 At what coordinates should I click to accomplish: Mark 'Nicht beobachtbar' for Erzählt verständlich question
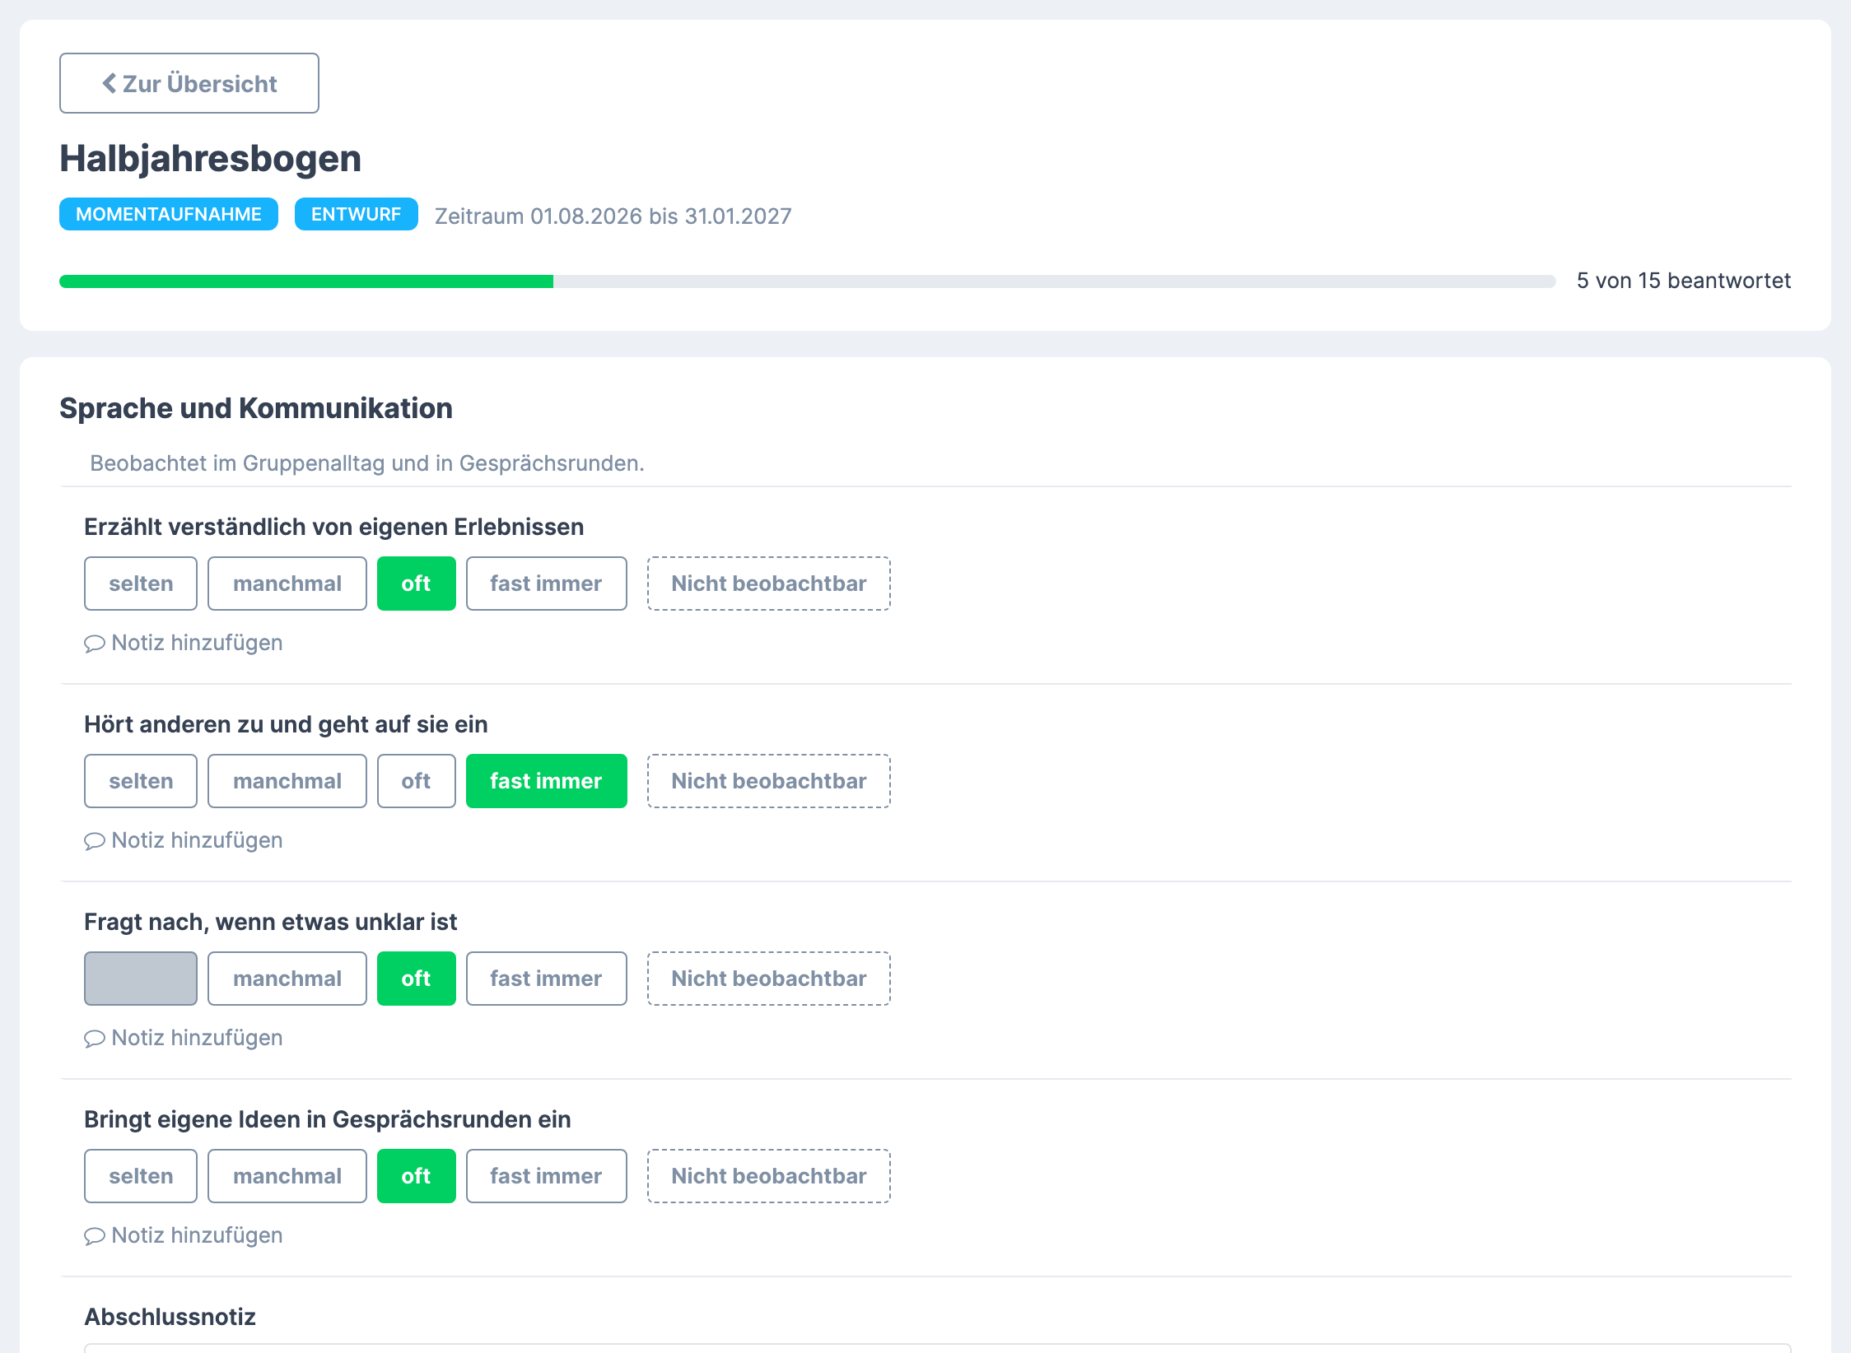(769, 584)
